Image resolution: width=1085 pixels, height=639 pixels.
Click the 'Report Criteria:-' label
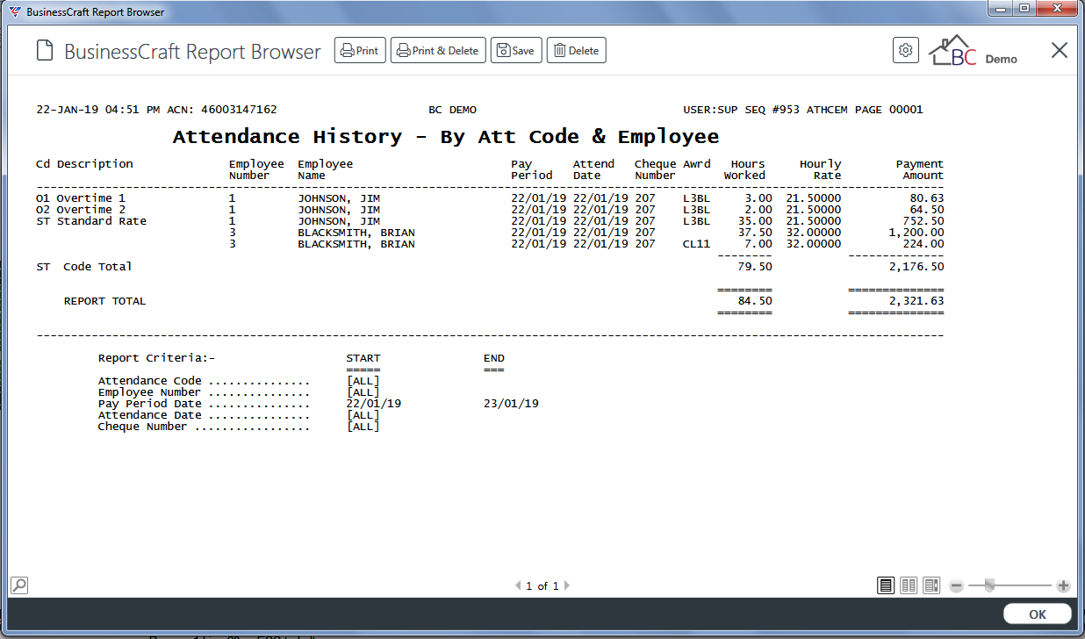[156, 358]
